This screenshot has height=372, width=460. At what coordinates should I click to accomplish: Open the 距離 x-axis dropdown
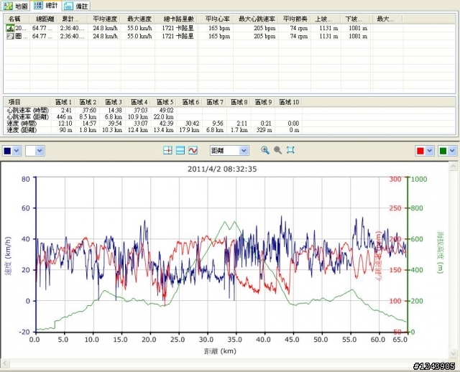(x=229, y=151)
